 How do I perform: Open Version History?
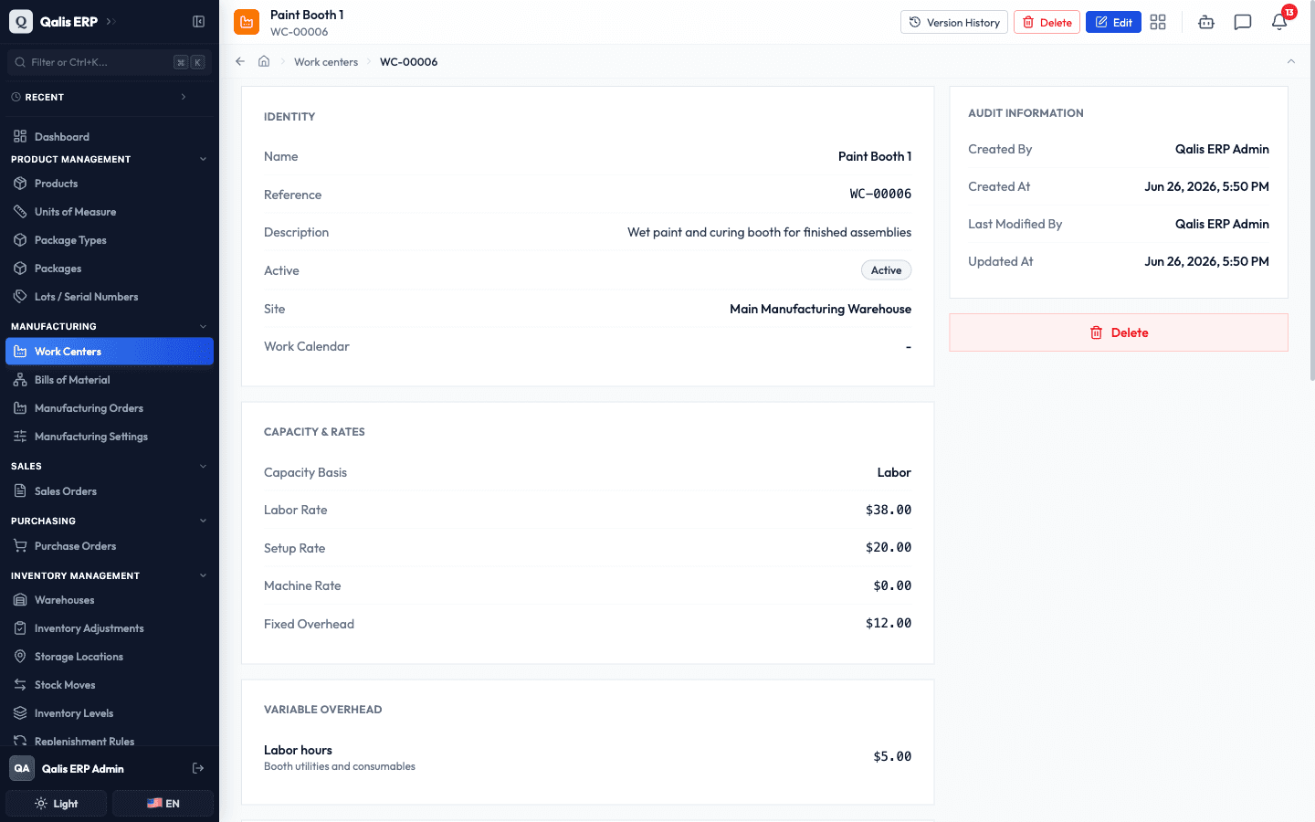(953, 22)
